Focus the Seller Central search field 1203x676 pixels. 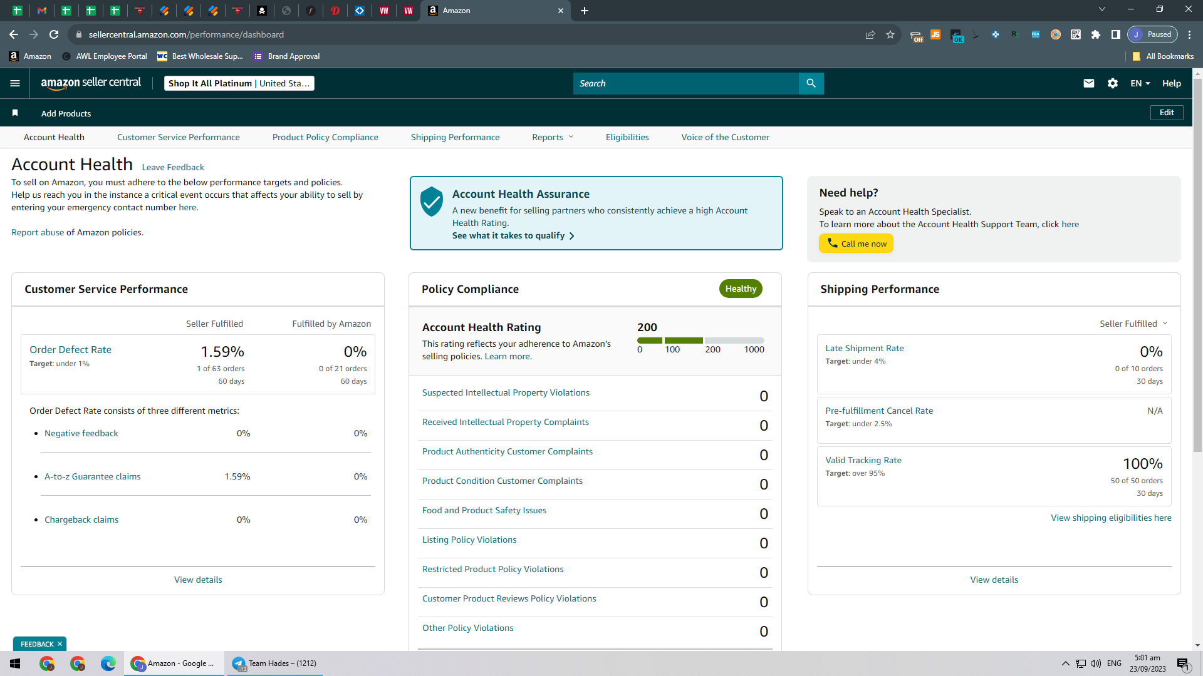686,83
